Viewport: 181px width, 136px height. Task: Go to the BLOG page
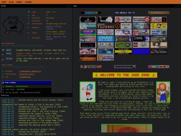click(x=11, y=2)
